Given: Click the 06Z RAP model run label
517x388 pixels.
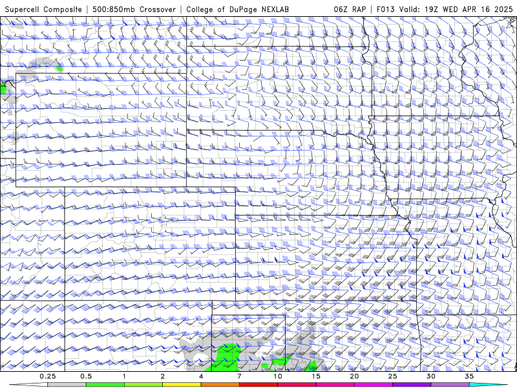Looking at the screenshot, I should tap(350, 9).
